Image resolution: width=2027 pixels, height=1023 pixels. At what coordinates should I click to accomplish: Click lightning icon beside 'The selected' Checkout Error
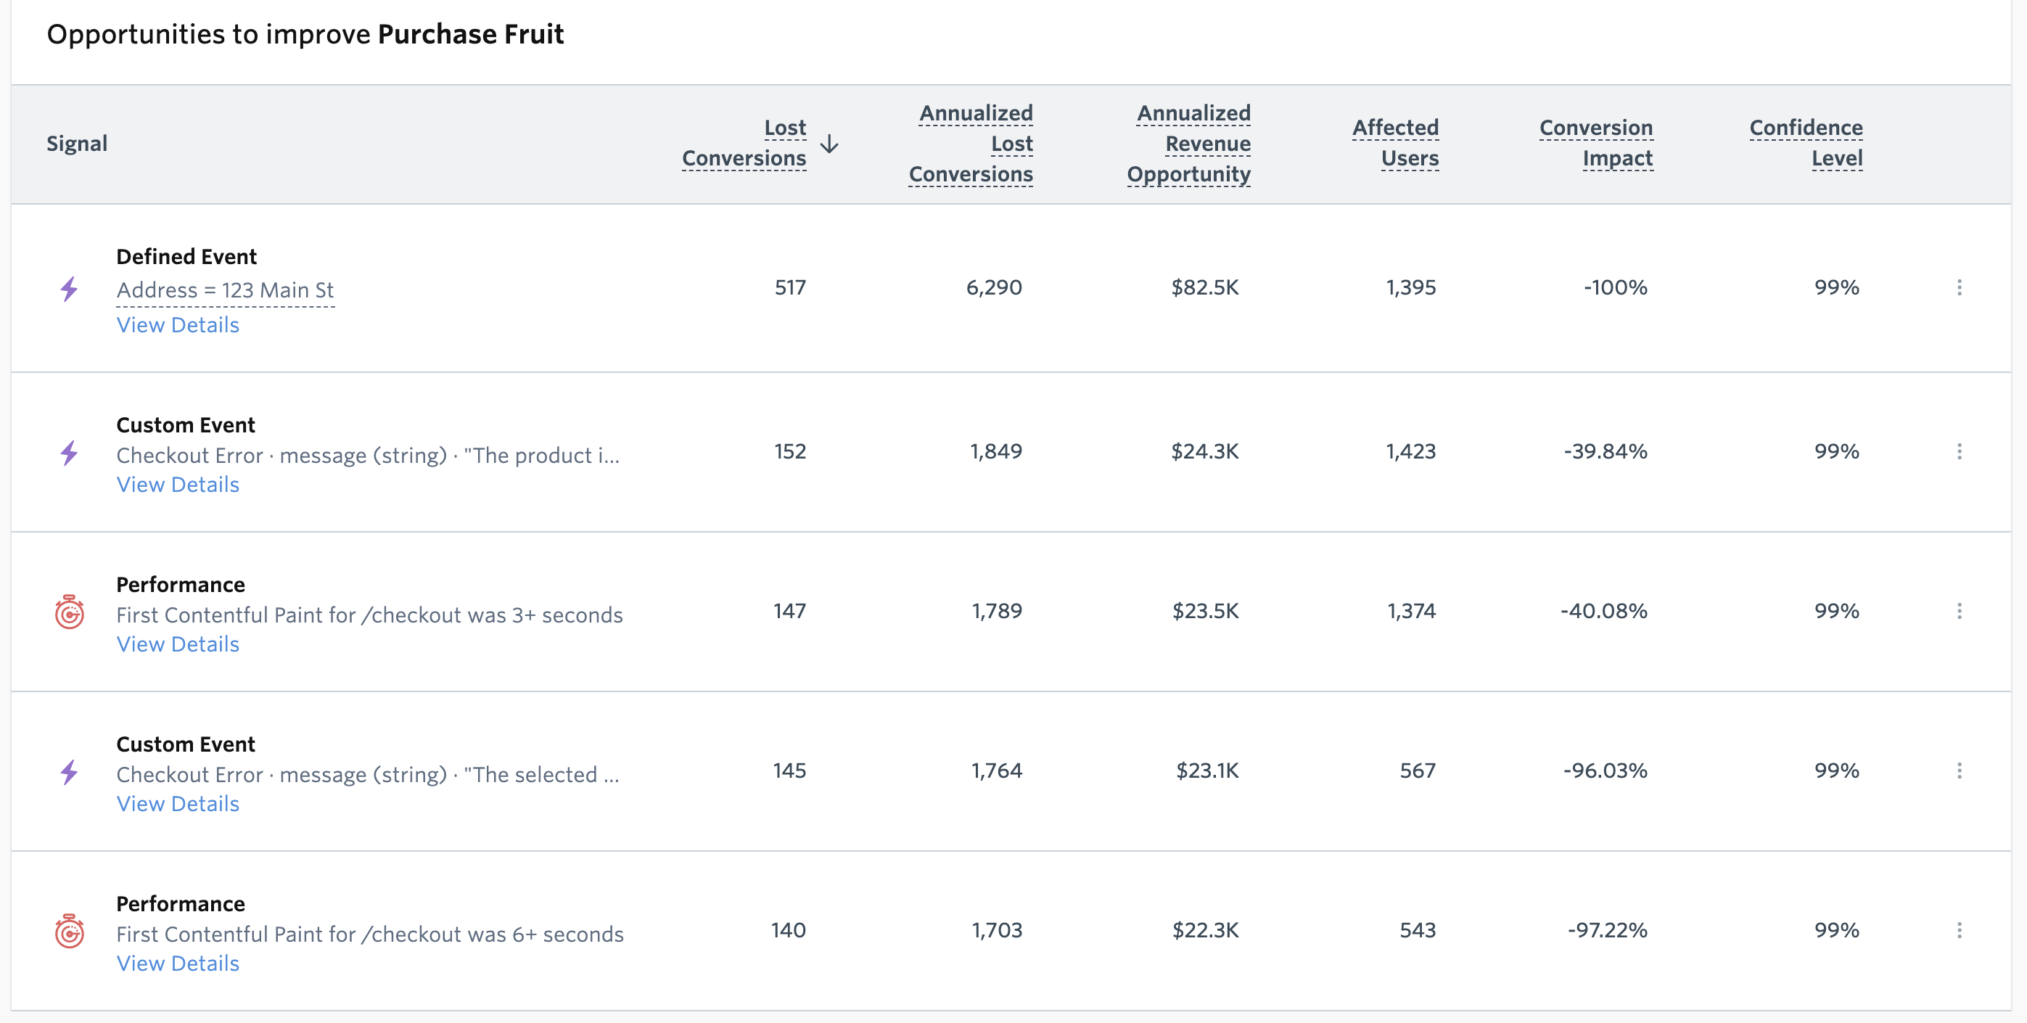(69, 772)
